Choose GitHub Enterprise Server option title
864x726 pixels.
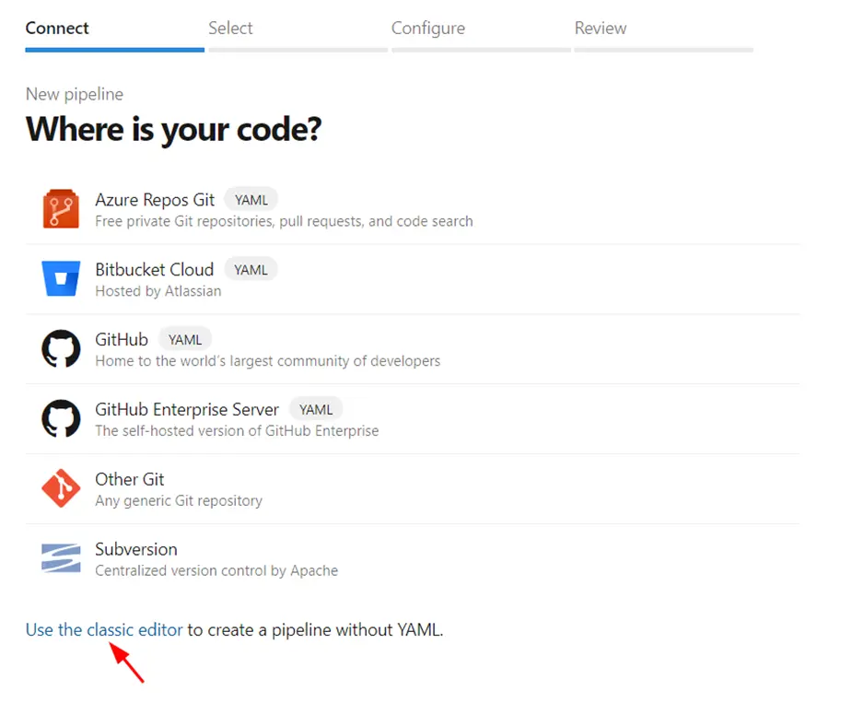point(187,410)
